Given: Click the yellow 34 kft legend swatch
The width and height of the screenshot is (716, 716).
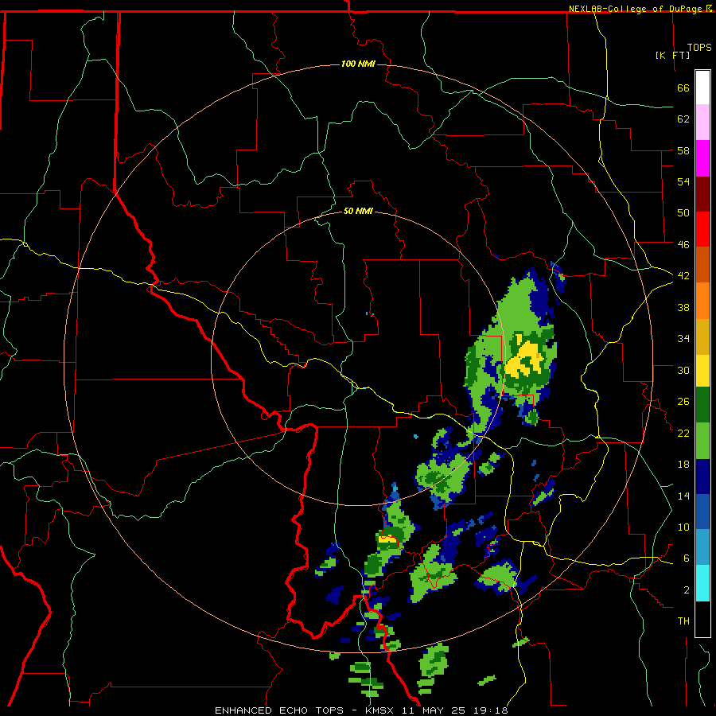Looking at the screenshot, I should click(702, 370).
